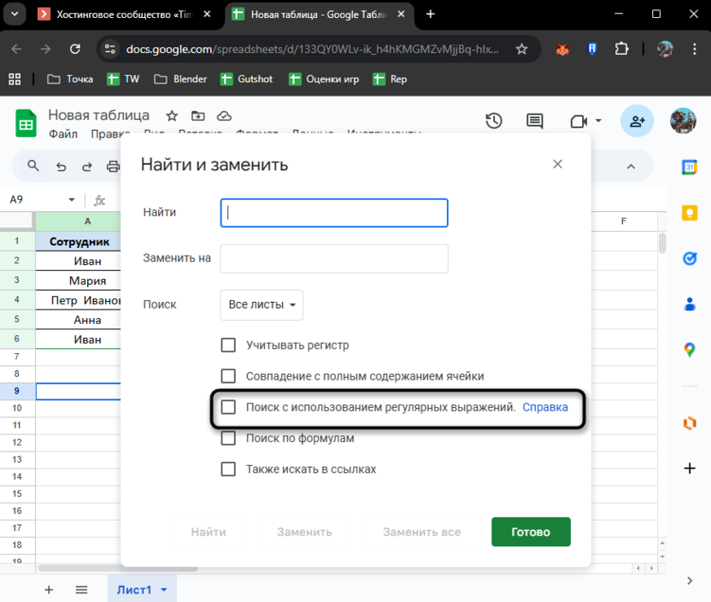
Task: Expand the 'Все листы' search dropdown
Action: (261, 305)
